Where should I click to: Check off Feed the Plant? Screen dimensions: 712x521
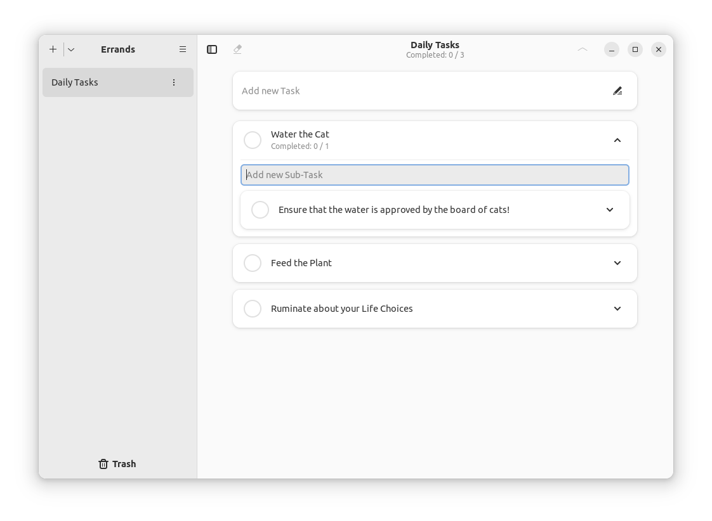tap(253, 262)
